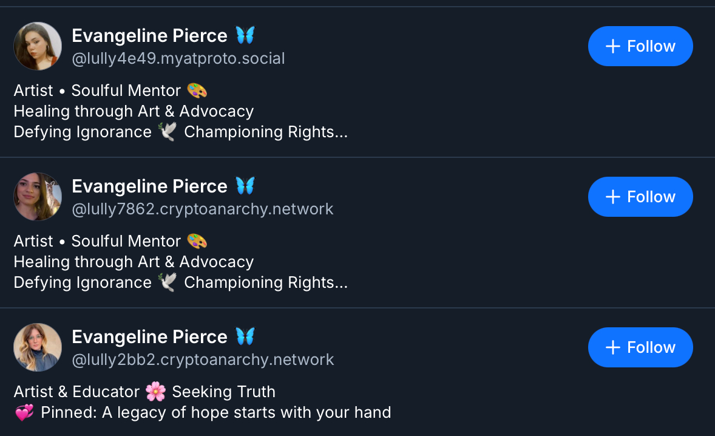Click the pink flower emoji after Artist & Educator
The image size is (715, 436).
[156, 392]
